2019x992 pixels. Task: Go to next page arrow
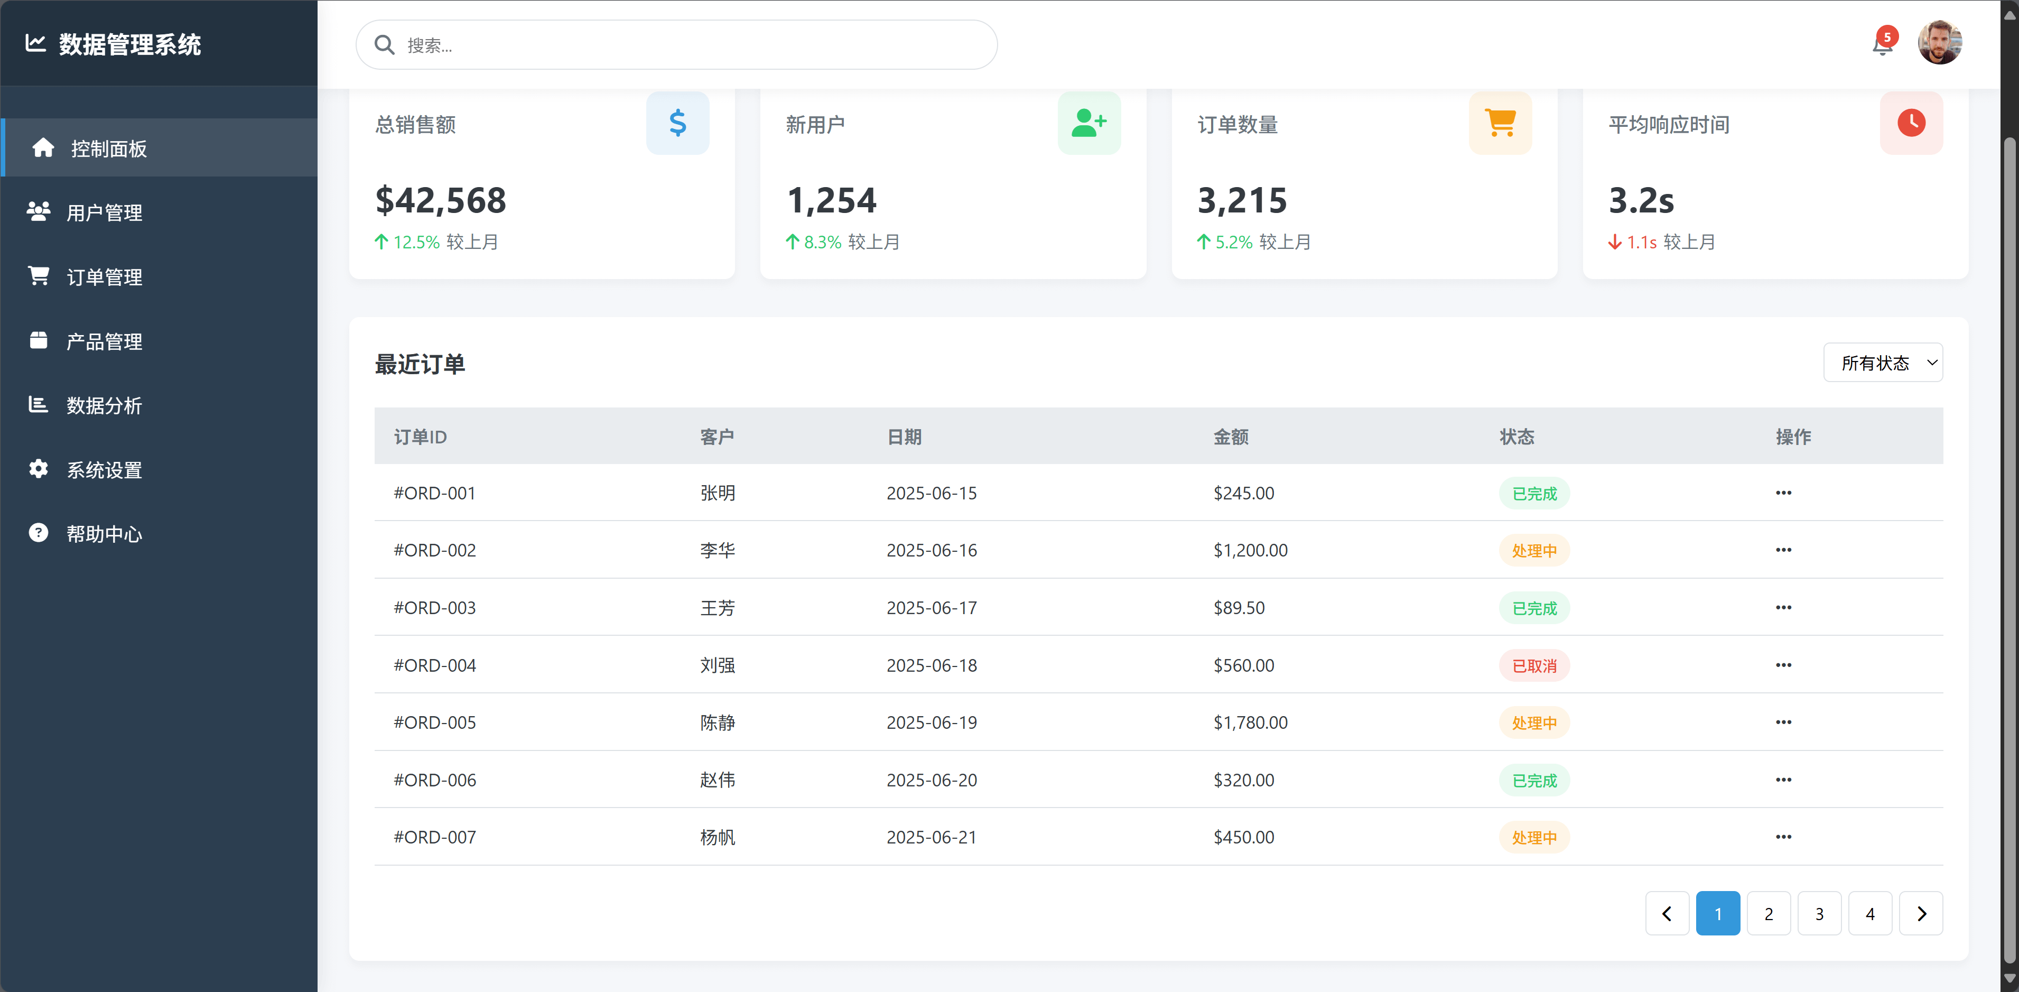coord(1920,914)
